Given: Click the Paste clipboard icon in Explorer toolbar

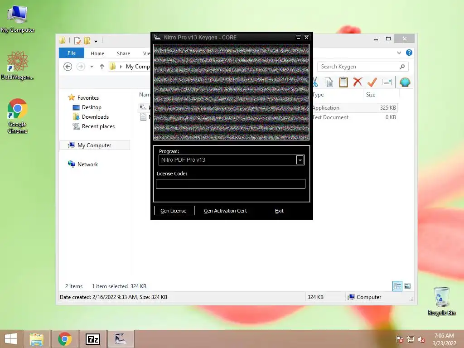Looking at the screenshot, I should point(343,82).
